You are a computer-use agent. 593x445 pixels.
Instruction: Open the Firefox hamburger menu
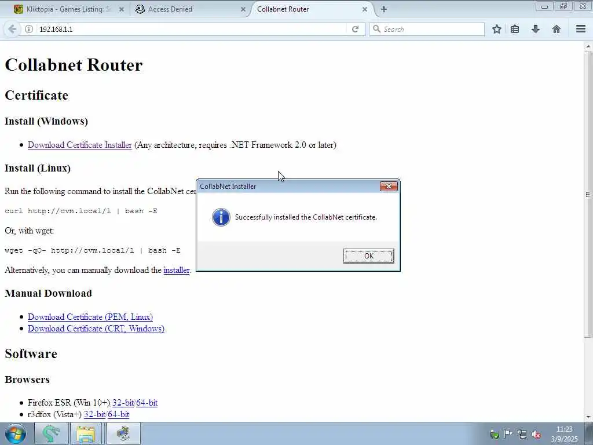point(581,29)
